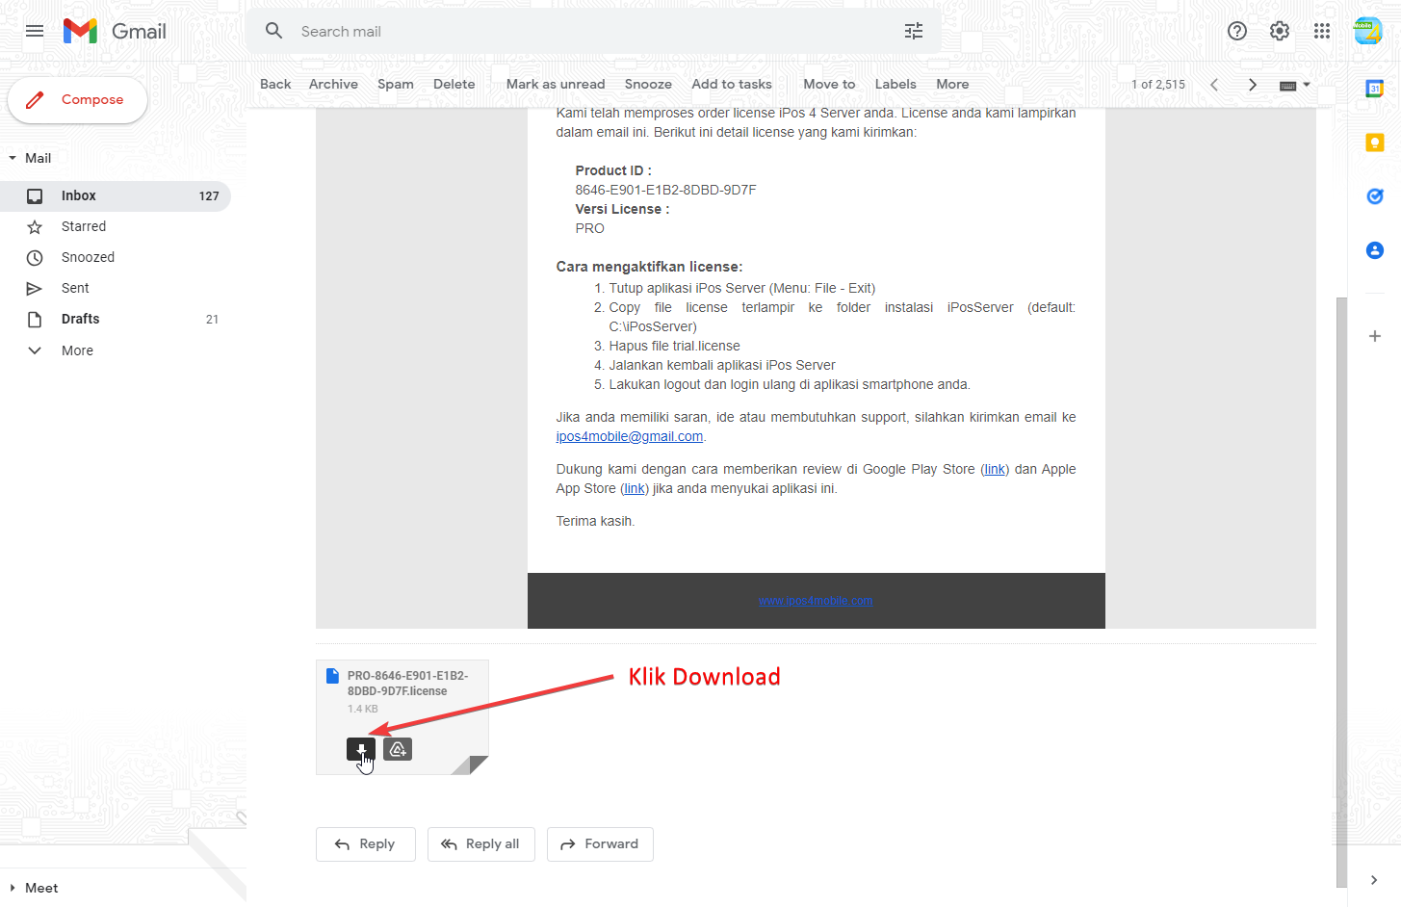Viewport: 1401px width, 907px height.
Task: Open the Settings gear icon
Action: tap(1280, 31)
